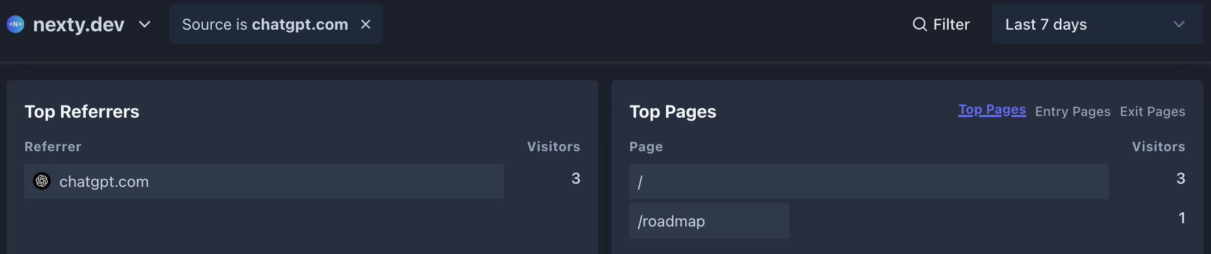Viewport: 1211px width, 254px height.
Task: Switch to the Entry Pages tab
Action: click(x=1072, y=112)
